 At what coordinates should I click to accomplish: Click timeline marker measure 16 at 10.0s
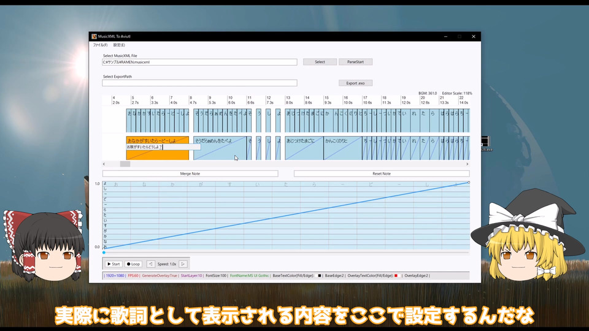pyautogui.click(x=348, y=100)
